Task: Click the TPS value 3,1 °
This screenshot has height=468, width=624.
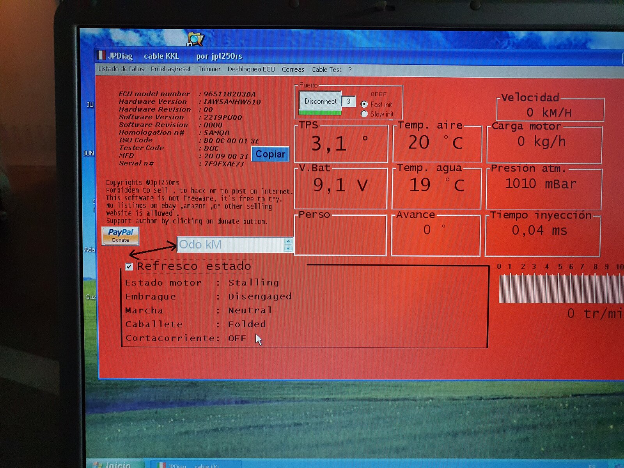Action: click(339, 144)
